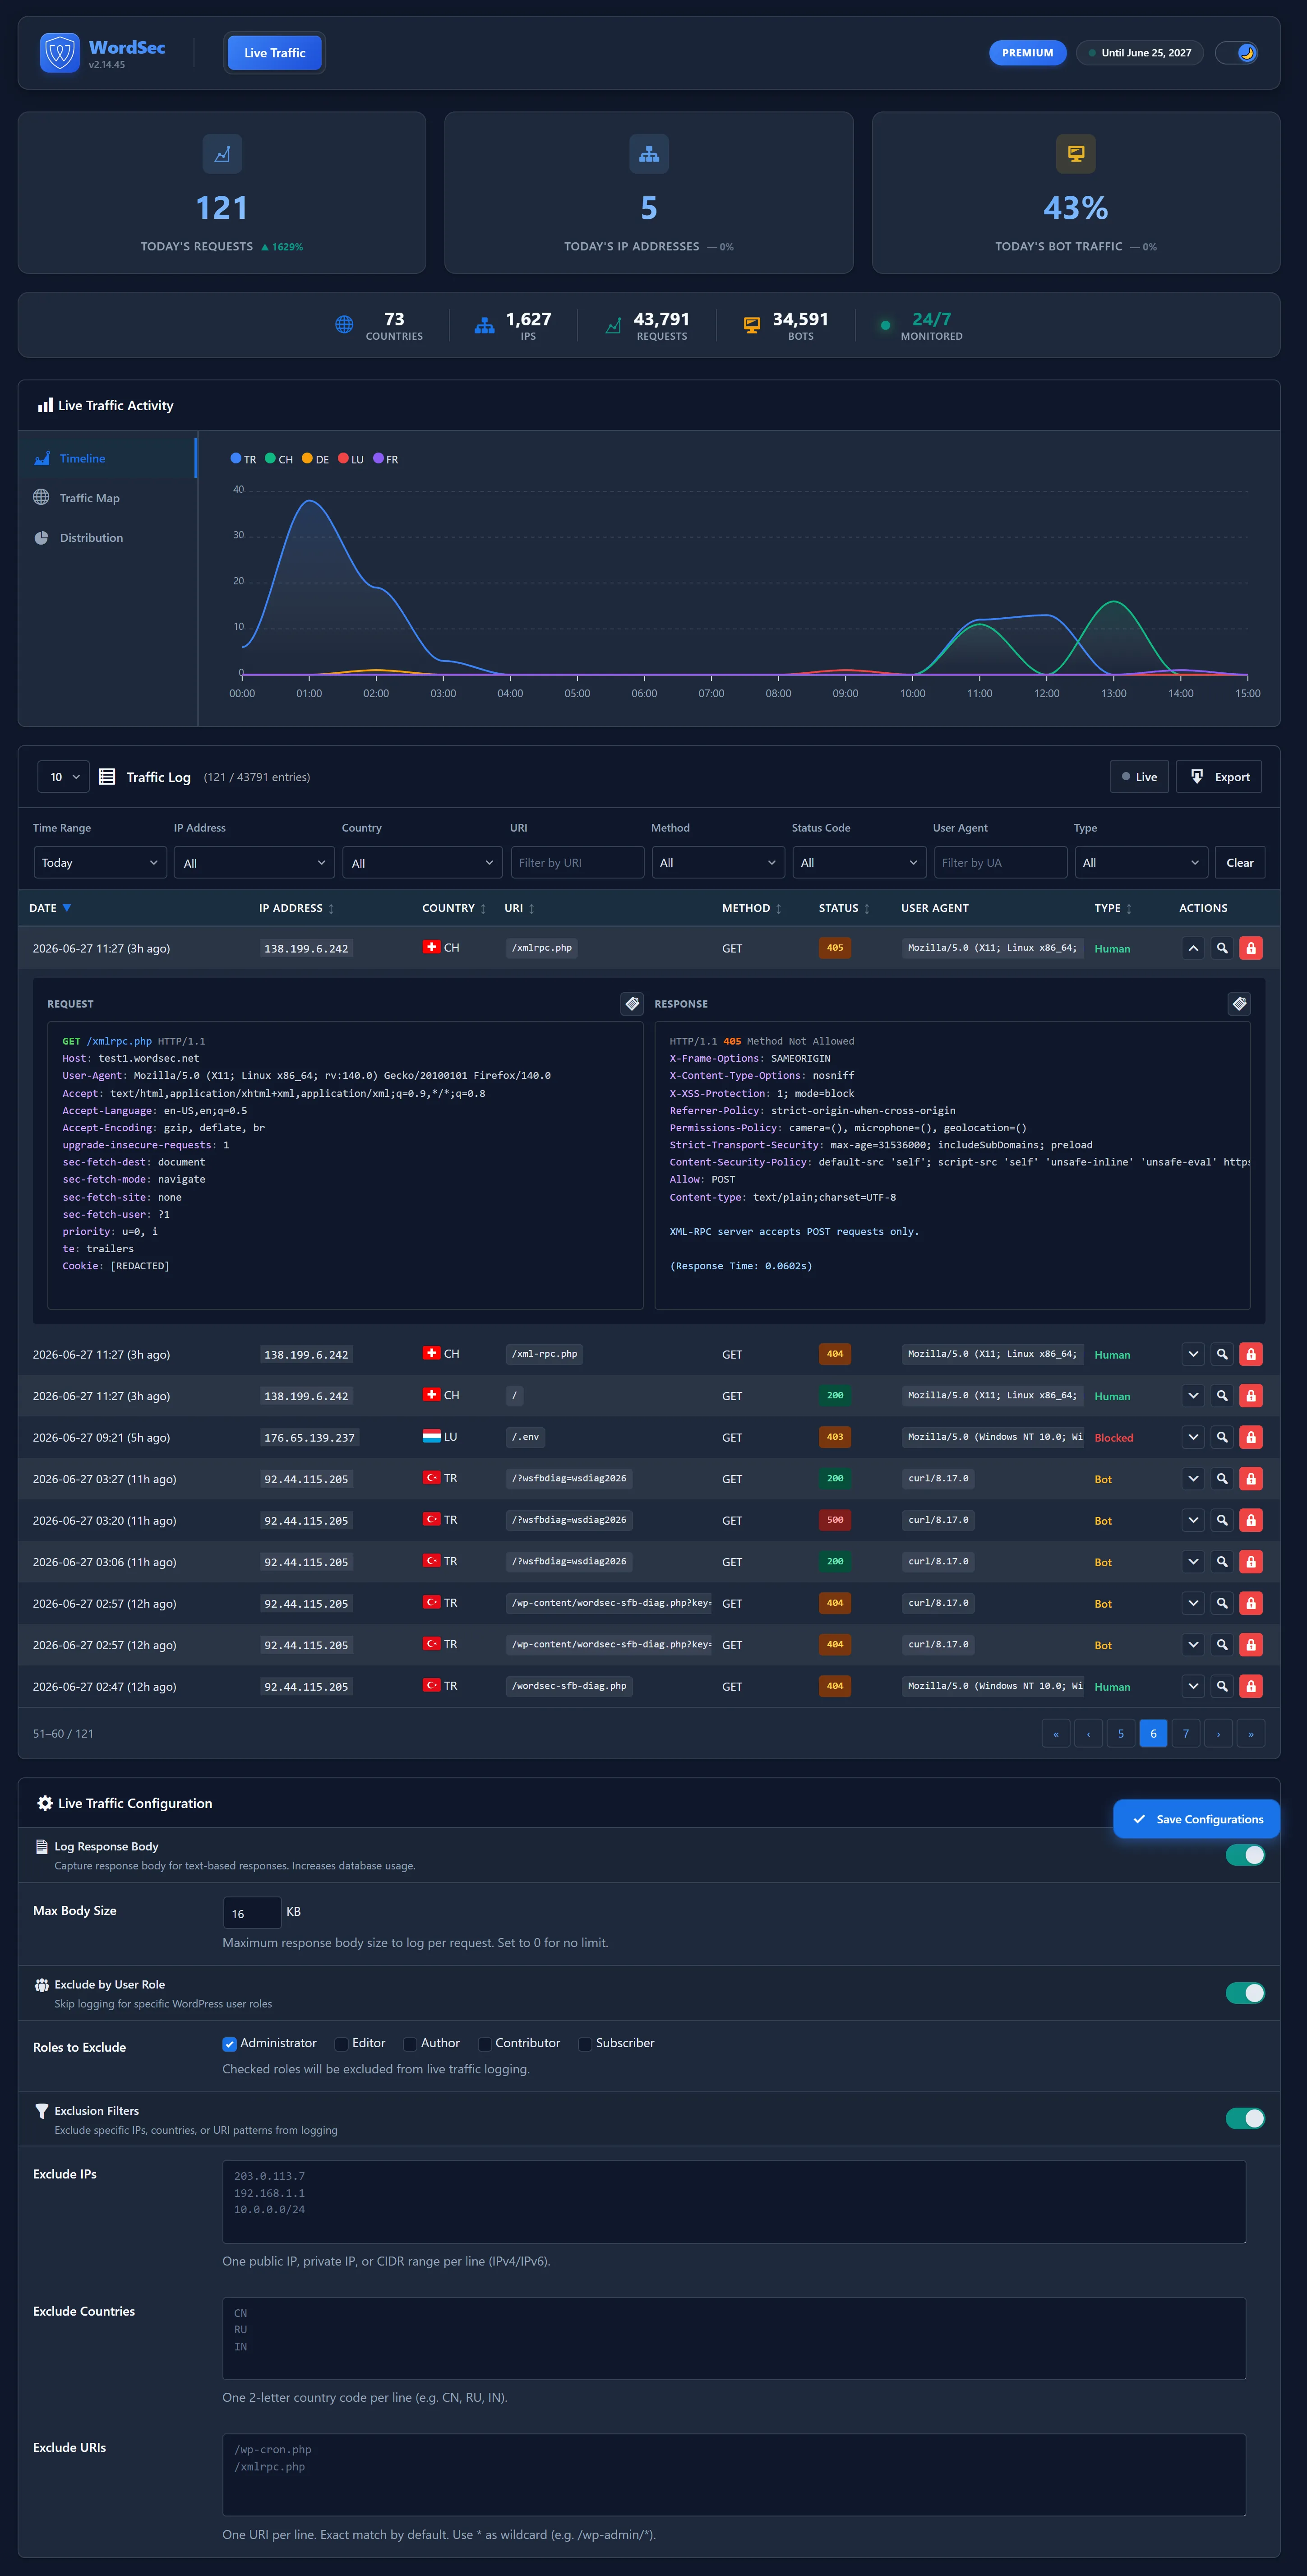The height and width of the screenshot is (2576, 1307).
Task: Click the Today's IP Addresses network icon
Action: pyautogui.click(x=649, y=154)
